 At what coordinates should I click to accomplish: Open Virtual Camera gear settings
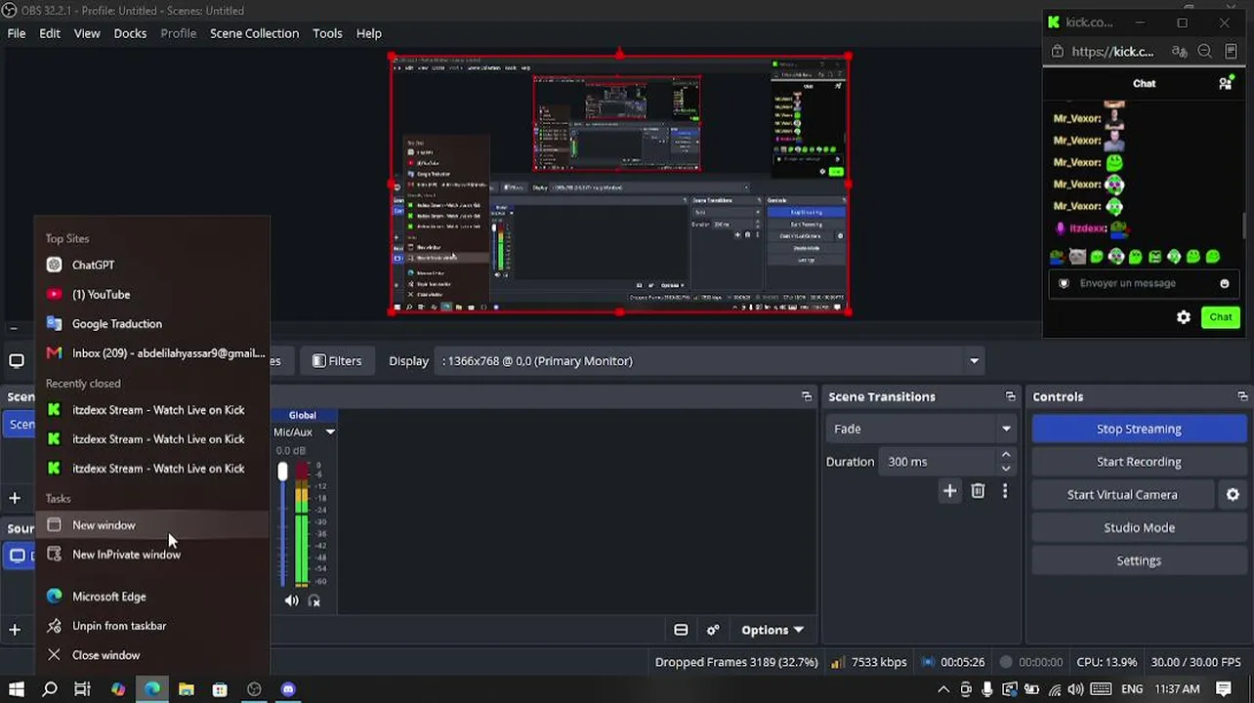1233,495
